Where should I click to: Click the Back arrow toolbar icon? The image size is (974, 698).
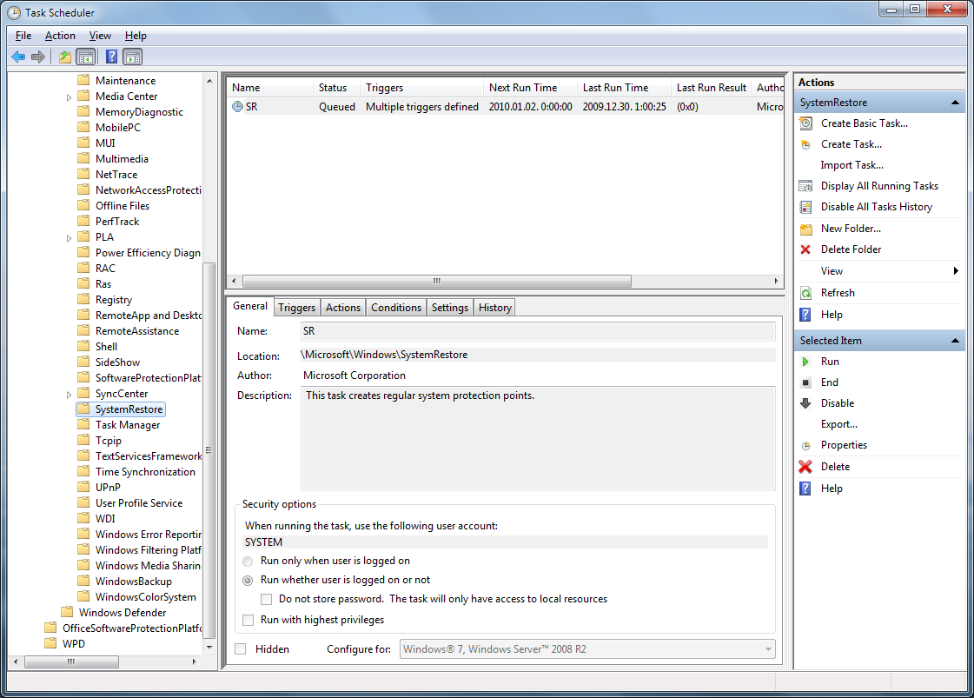(18, 57)
